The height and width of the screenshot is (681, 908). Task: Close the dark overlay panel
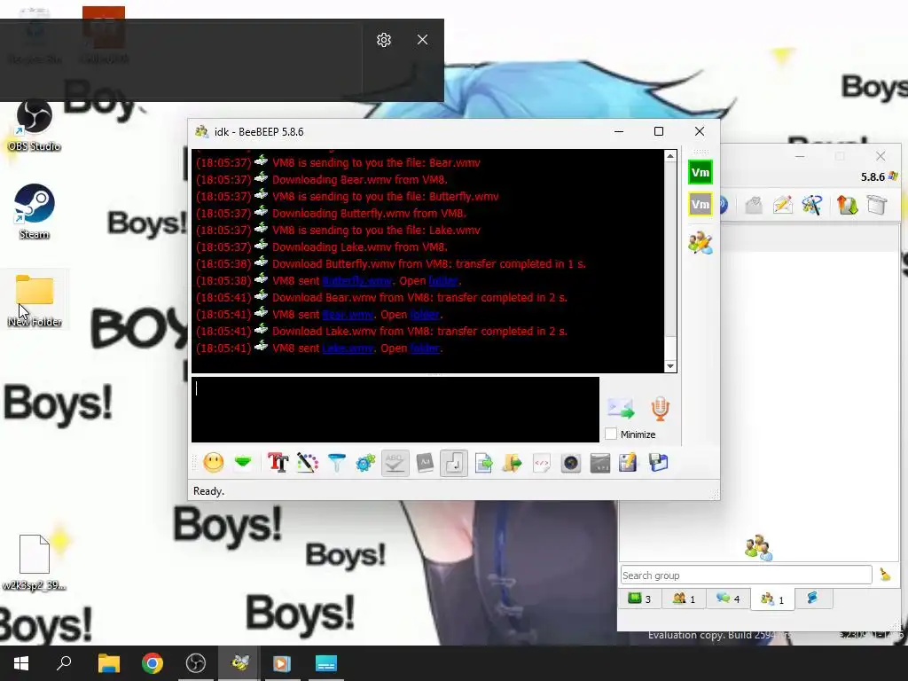(423, 39)
